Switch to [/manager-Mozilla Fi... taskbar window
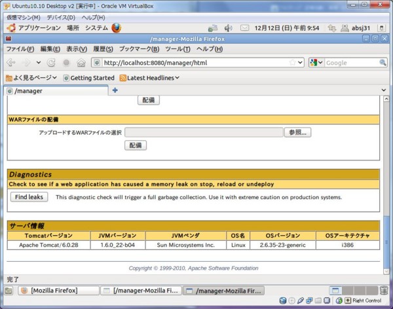Screen dimensions: 393x309 141,291
